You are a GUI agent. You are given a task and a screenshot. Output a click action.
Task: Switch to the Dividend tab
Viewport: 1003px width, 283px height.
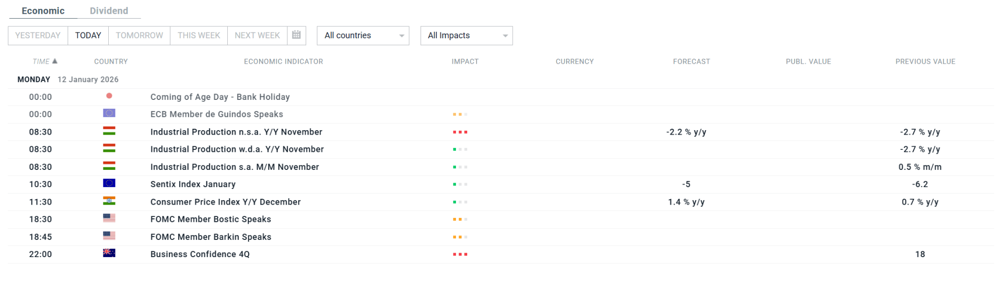point(109,11)
